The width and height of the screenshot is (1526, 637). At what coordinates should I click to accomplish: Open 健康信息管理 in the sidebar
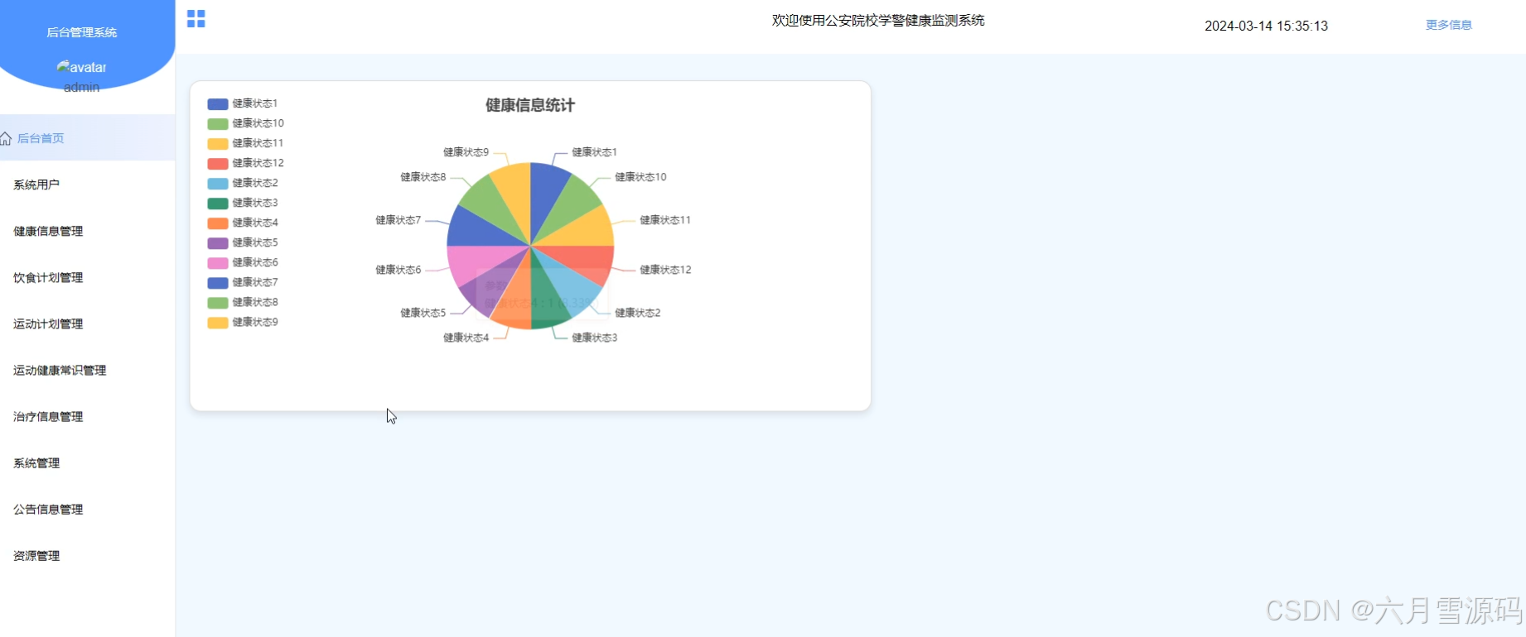(87, 231)
